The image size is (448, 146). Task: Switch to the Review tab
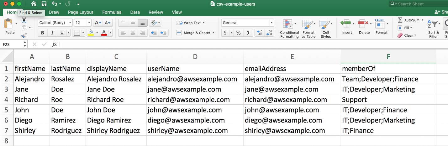tap(156, 12)
